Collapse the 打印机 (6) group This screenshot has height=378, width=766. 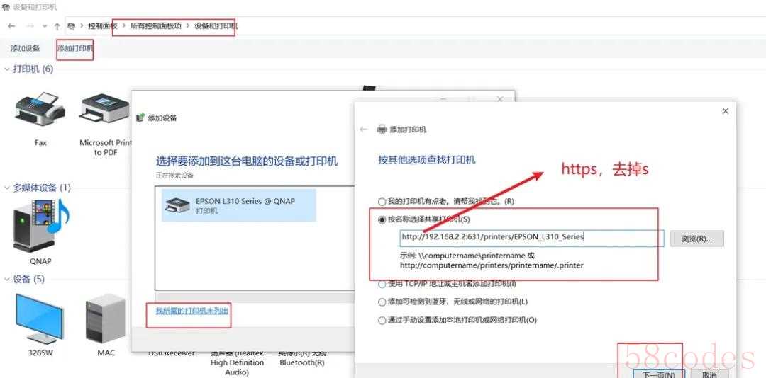(x=7, y=69)
